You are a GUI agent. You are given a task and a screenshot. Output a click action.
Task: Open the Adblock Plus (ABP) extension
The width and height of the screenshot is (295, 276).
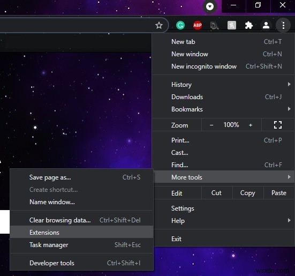198,25
